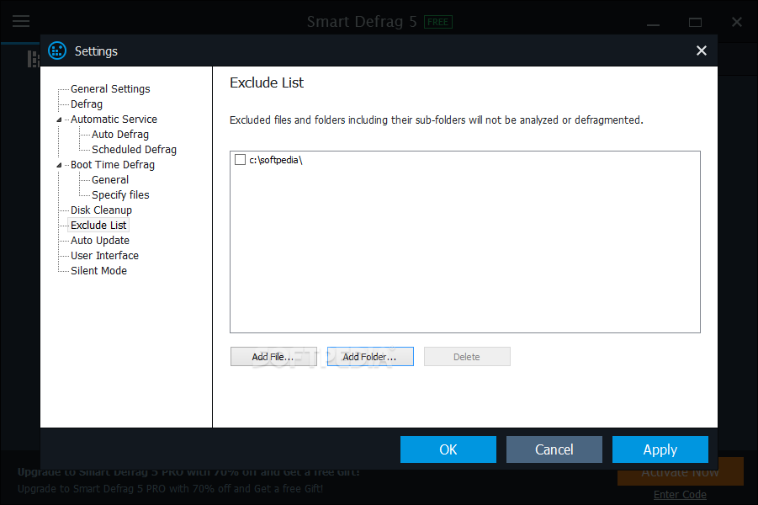The height and width of the screenshot is (505, 758).
Task: Collapse the Boot Time Defrag tree node
Action: coord(59,165)
